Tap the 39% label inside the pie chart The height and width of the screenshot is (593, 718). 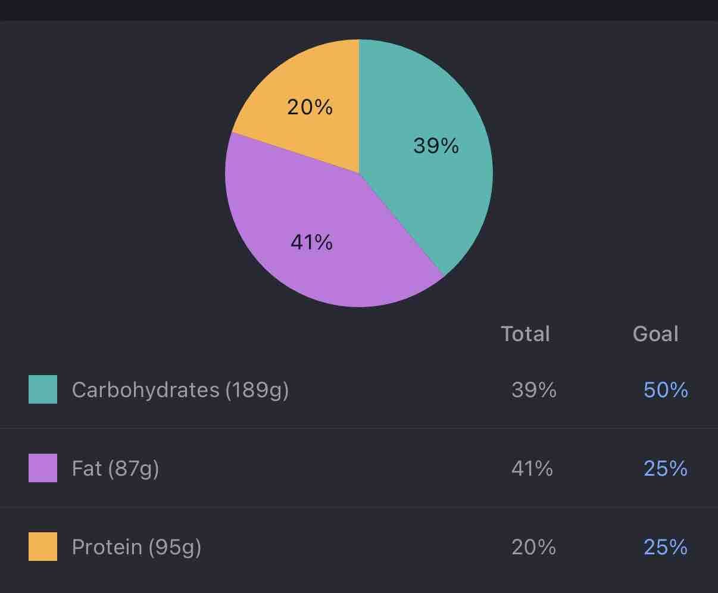click(436, 146)
